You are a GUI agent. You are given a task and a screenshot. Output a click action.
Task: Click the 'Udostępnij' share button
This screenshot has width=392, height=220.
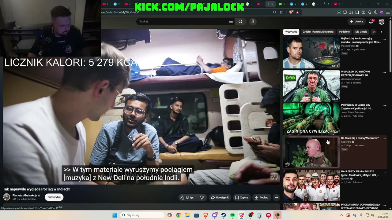point(219,197)
